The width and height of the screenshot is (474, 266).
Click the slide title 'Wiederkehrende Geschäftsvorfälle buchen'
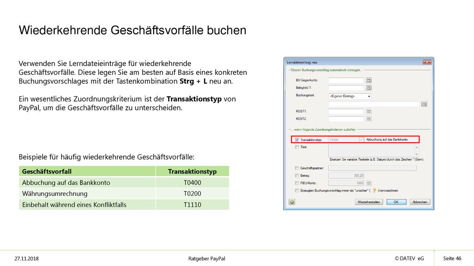click(132, 30)
